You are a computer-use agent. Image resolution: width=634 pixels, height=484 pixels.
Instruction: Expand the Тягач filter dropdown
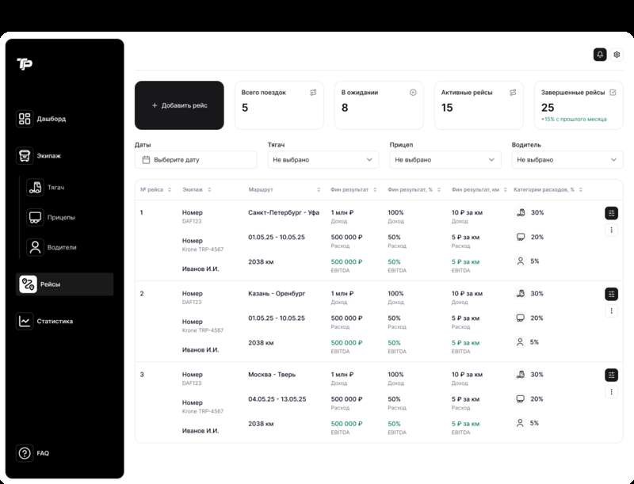click(x=323, y=160)
